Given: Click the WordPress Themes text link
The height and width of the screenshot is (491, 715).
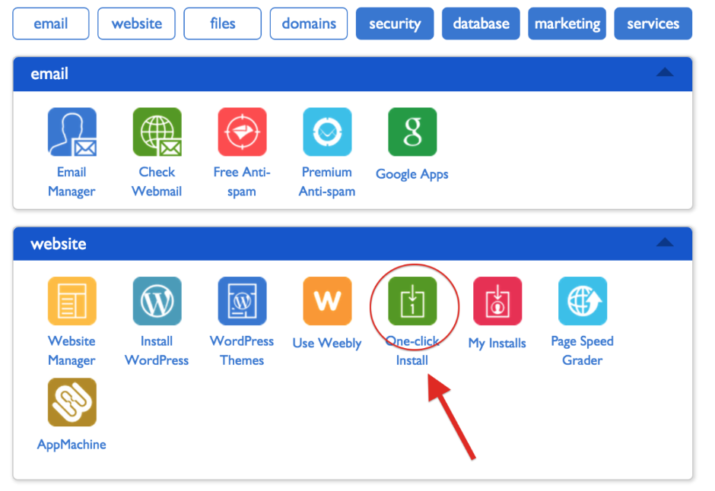Looking at the screenshot, I should (242, 350).
